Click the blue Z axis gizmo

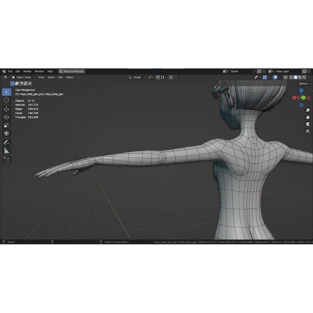coord(301,90)
